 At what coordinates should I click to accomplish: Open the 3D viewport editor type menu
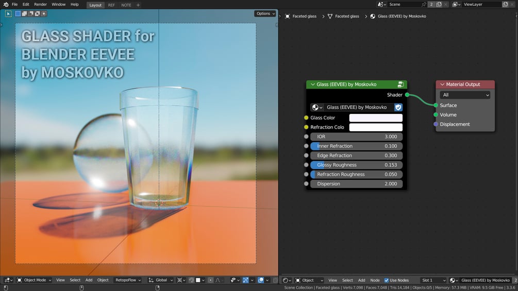click(x=9, y=280)
